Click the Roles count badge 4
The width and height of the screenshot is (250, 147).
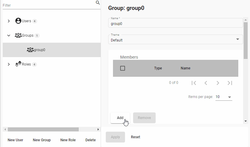pyautogui.click(x=34, y=64)
